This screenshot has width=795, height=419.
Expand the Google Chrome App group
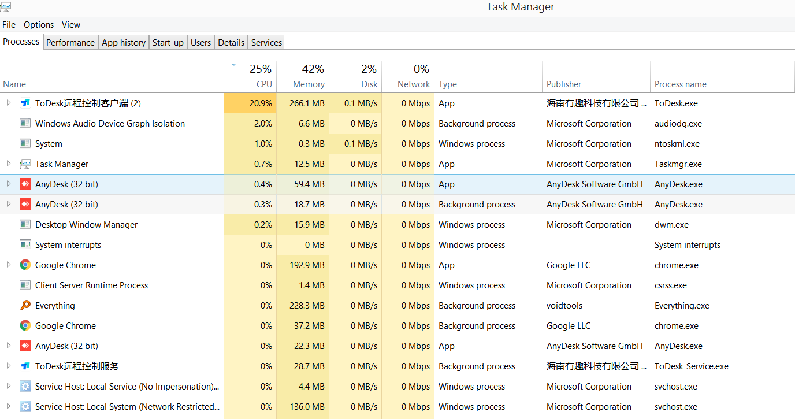pyautogui.click(x=9, y=265)
